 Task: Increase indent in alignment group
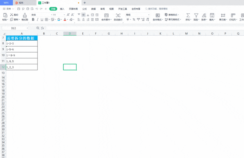pos(97,15)
